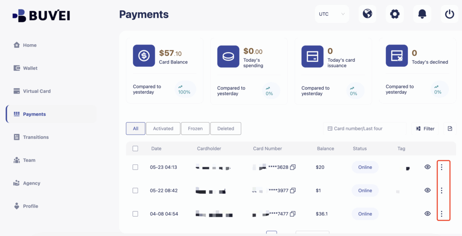462x236 pixels.
Task: Tick the select-all checkbox in table header
Action: point(135,149)
